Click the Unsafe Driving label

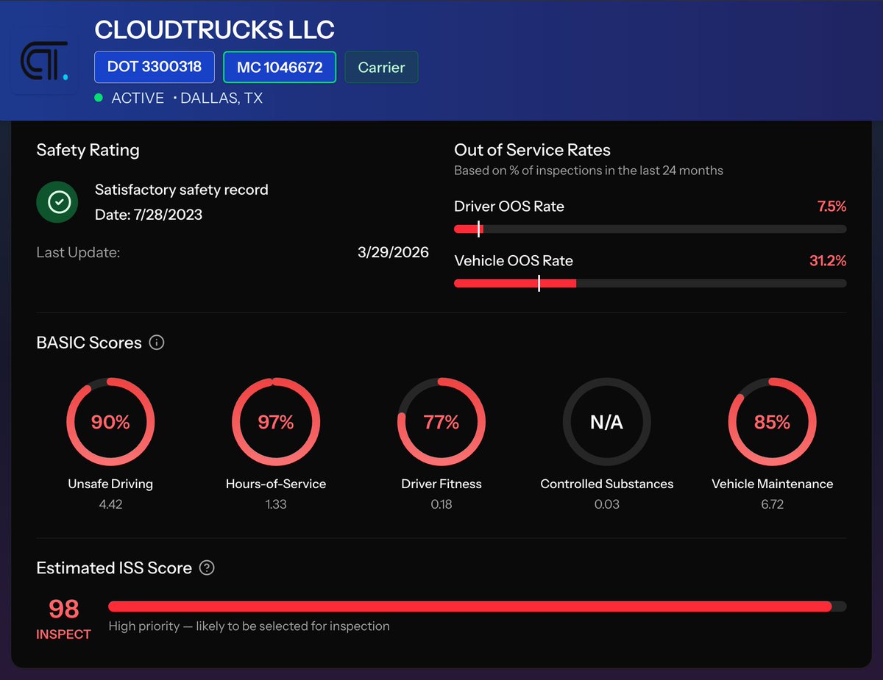click(x=110, y=484)
